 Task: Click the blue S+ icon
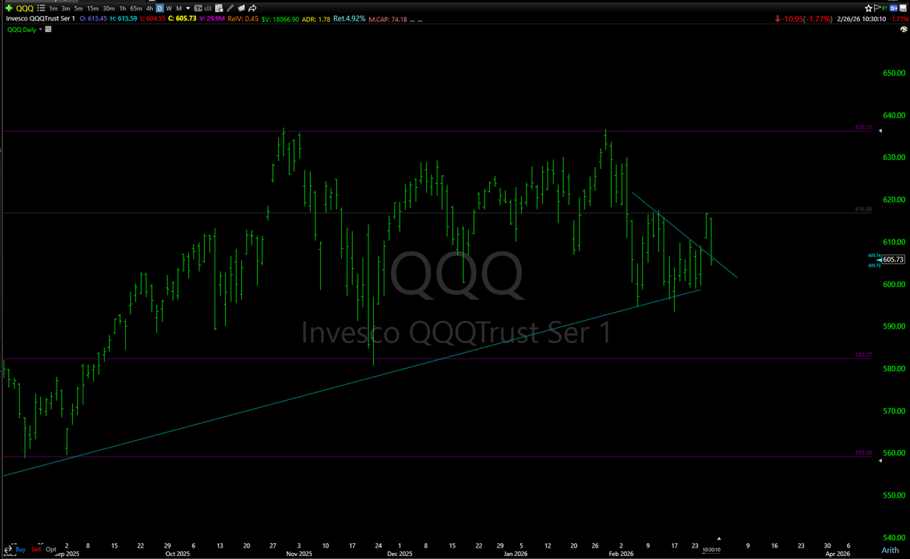893,8
